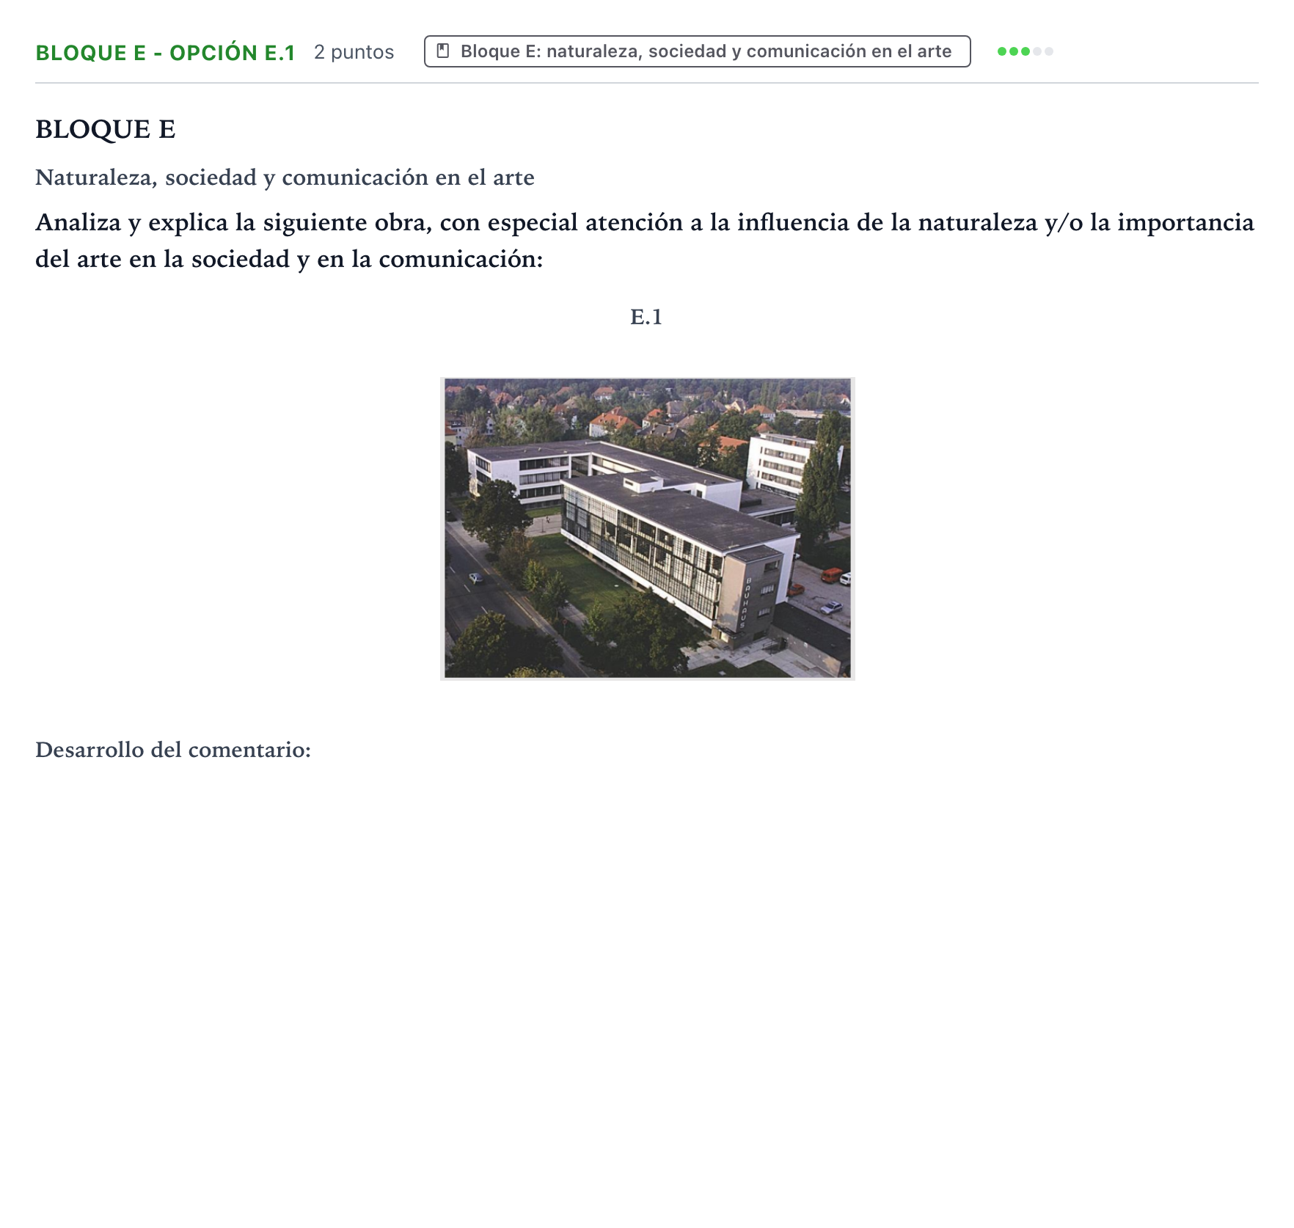Click the 'BLOQUE E' heading

pos(106,129)
